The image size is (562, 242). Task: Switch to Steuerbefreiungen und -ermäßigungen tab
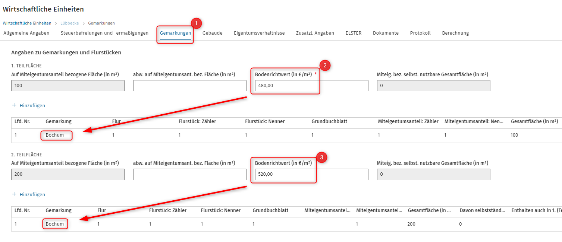pyautogui.click(x=104, y=33)
